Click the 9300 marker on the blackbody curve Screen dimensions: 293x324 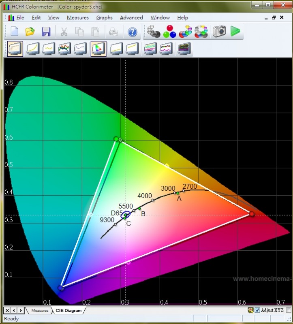click(115, 224)
